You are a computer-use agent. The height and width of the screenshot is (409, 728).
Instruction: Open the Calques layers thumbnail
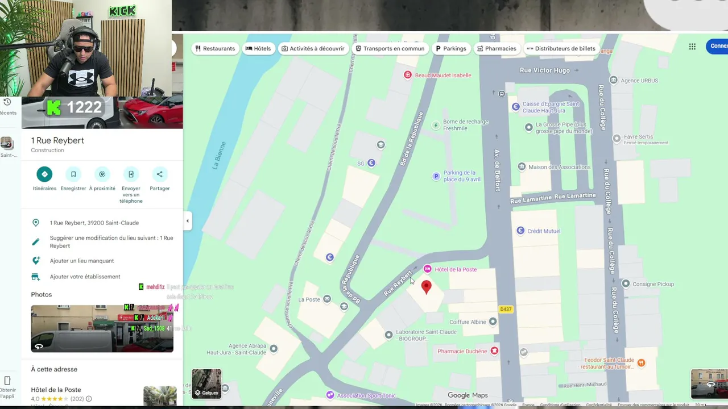[206, 383]
